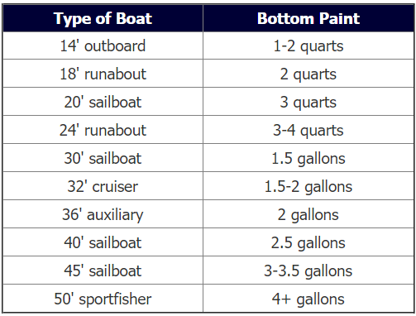Viewport: 416px width, 316px height.
Task: Click the '3-3.5 gallons' cell
Action: pyautogui.click(x=308, y=271)
